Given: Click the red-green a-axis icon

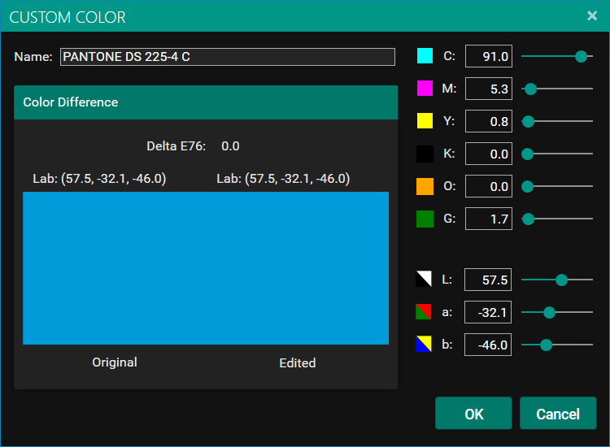Looking at the screenshot, I should (425, 312).
